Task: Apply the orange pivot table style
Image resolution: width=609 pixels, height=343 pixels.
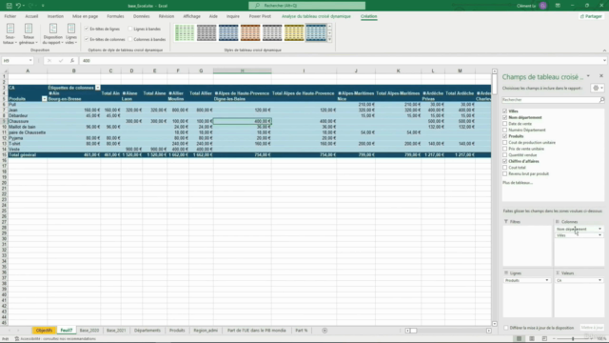Action: [x=250, y=32]
